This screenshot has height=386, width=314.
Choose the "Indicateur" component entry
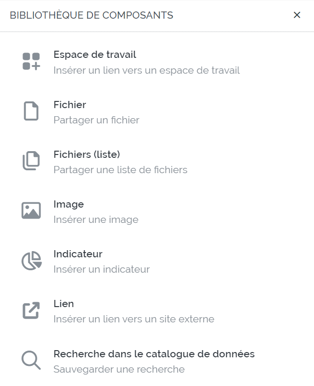click(x=78, y=254)
